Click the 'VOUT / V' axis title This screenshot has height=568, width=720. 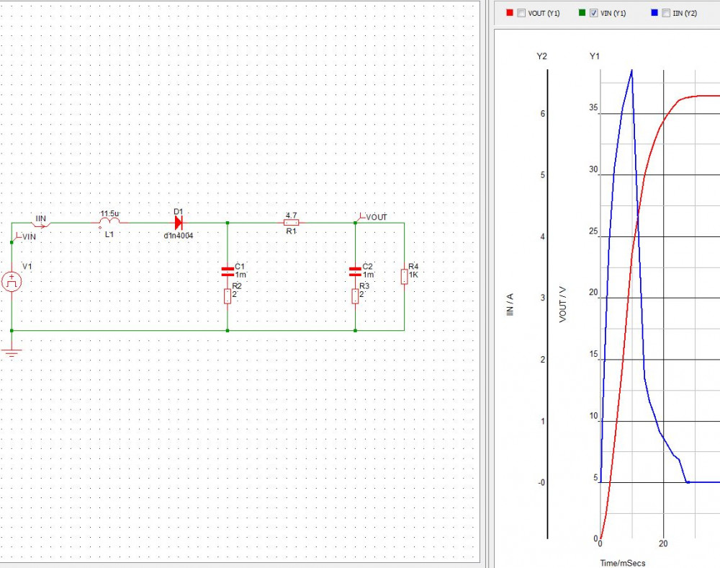(563, 305)
